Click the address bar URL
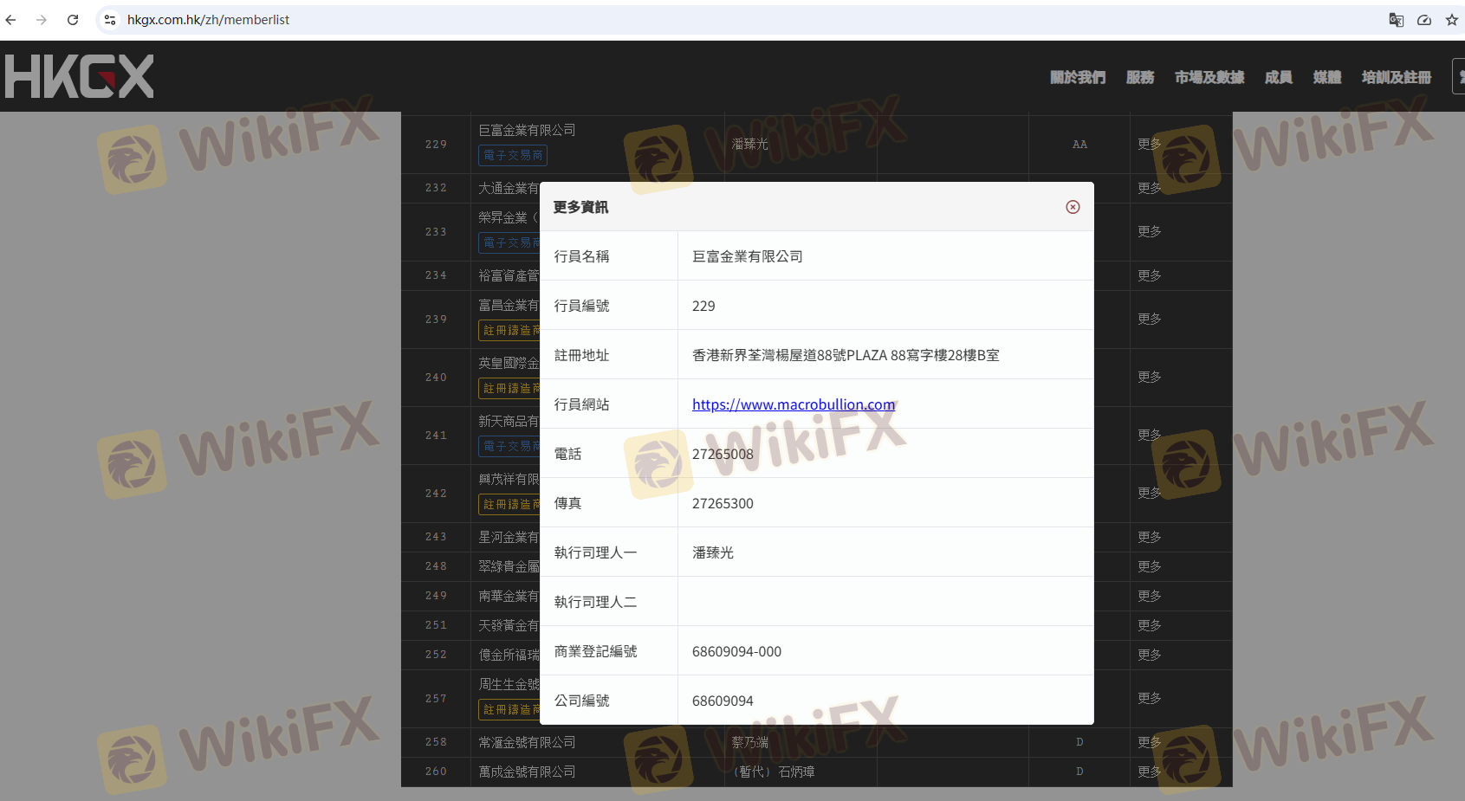Image resolution: width=1465 pixels, height=801 pixels. tap(208, 20)
